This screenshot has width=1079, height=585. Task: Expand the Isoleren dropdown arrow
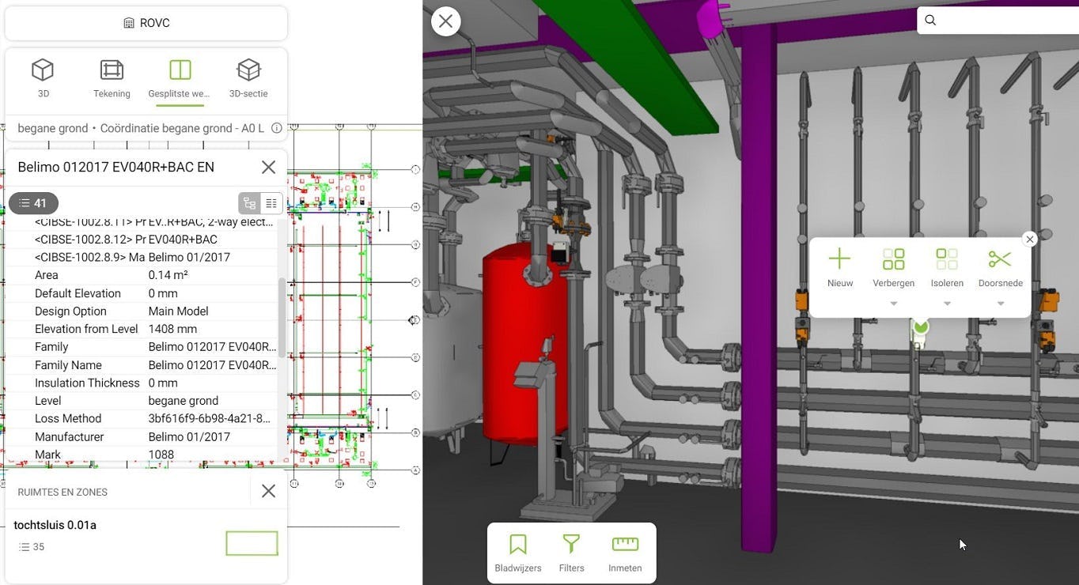point(947,304)
